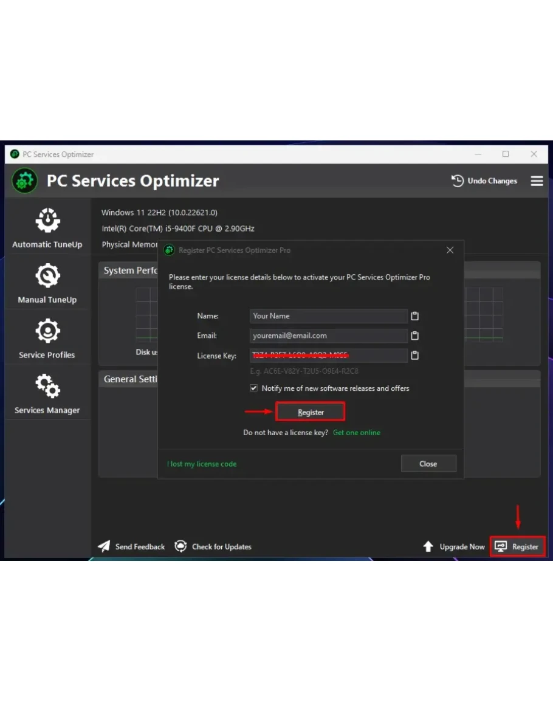Paste clipboard into the License Key field

[x=414, y=356]
